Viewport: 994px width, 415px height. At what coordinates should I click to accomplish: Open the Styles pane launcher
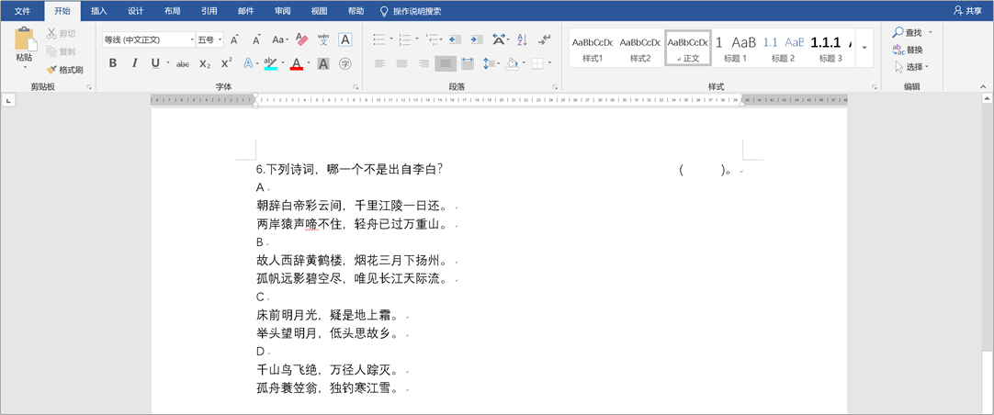click(875, 87)
